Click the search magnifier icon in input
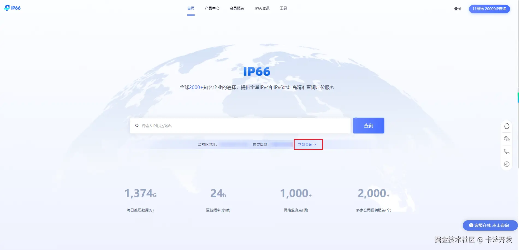The height and width of the screenshot is (250, 519). pos(137,126)
